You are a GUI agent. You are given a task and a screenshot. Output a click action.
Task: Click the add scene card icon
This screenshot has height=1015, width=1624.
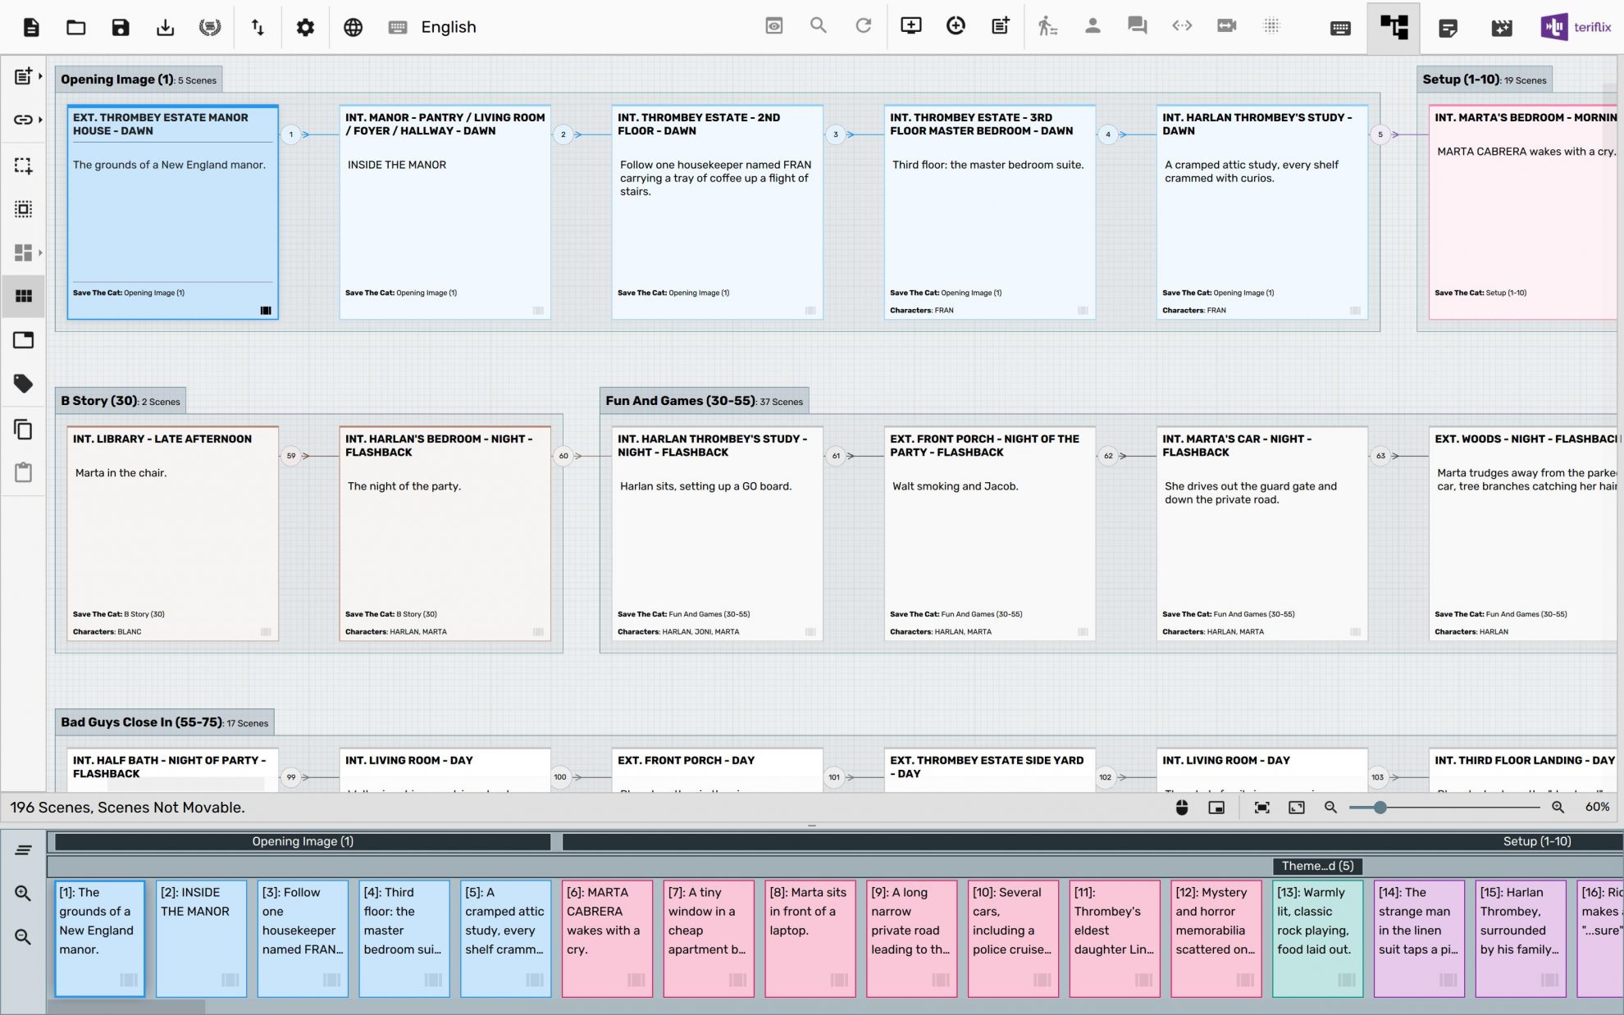click(x=1000, y=26)
